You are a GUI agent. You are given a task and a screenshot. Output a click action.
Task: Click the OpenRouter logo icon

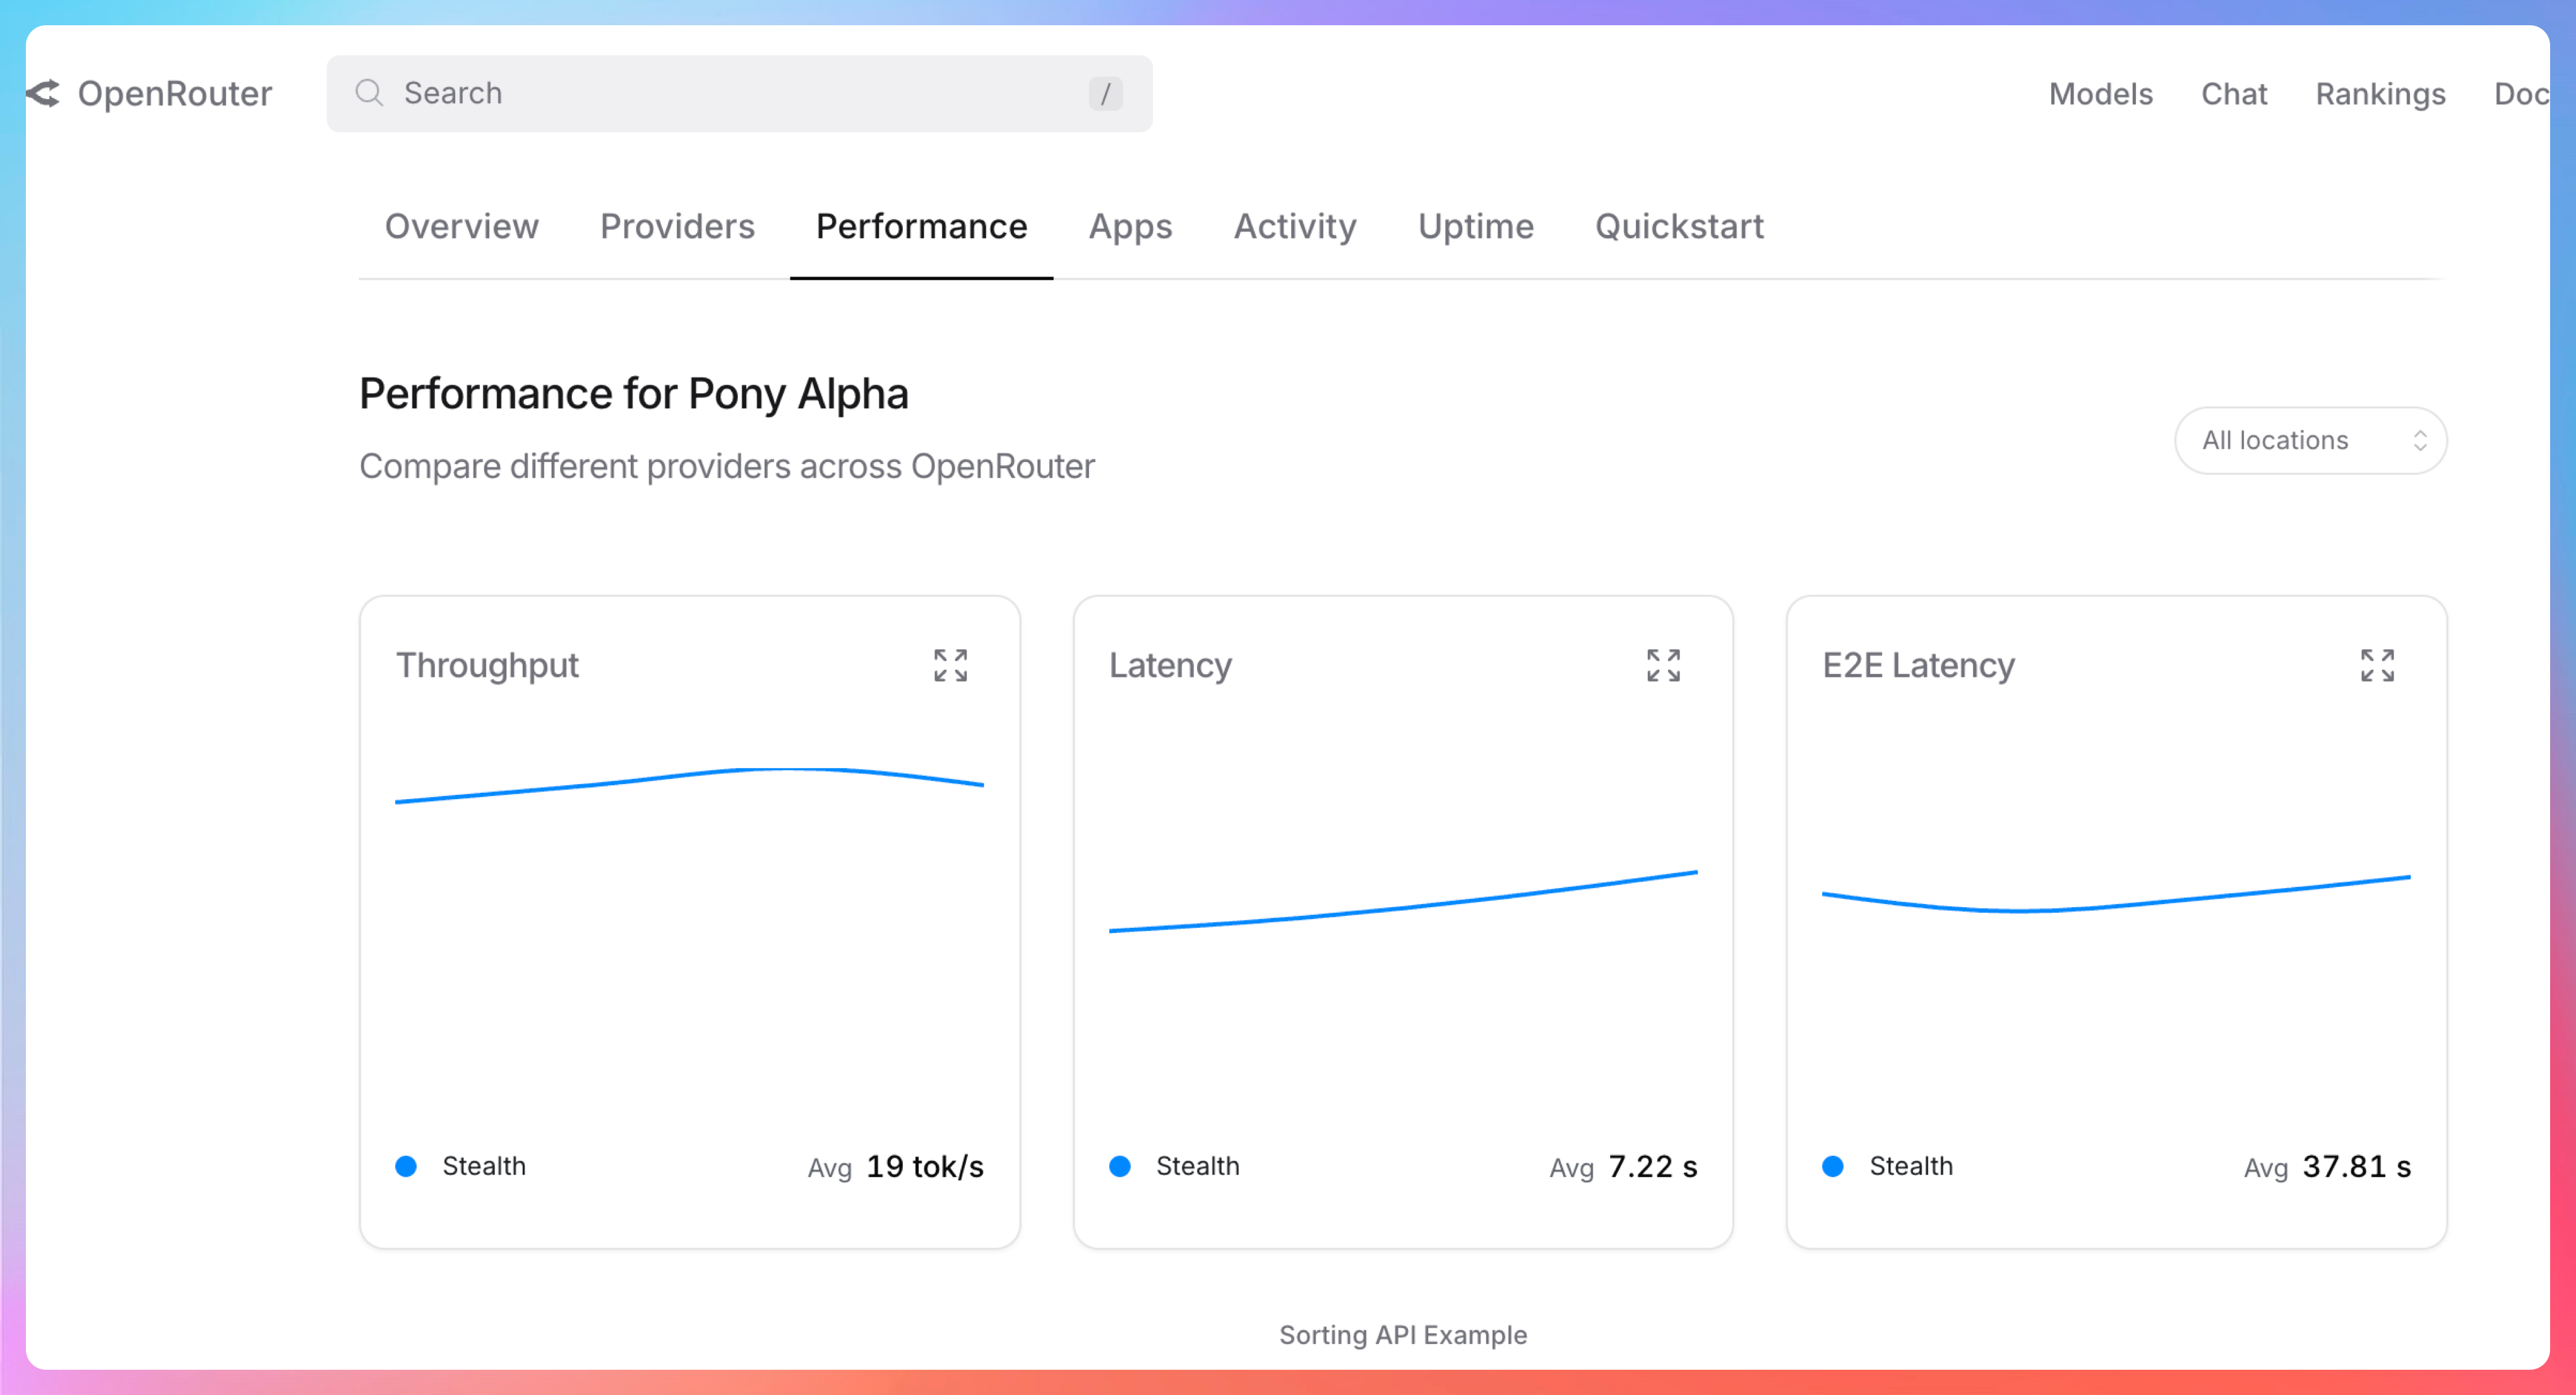coord(44,93)
